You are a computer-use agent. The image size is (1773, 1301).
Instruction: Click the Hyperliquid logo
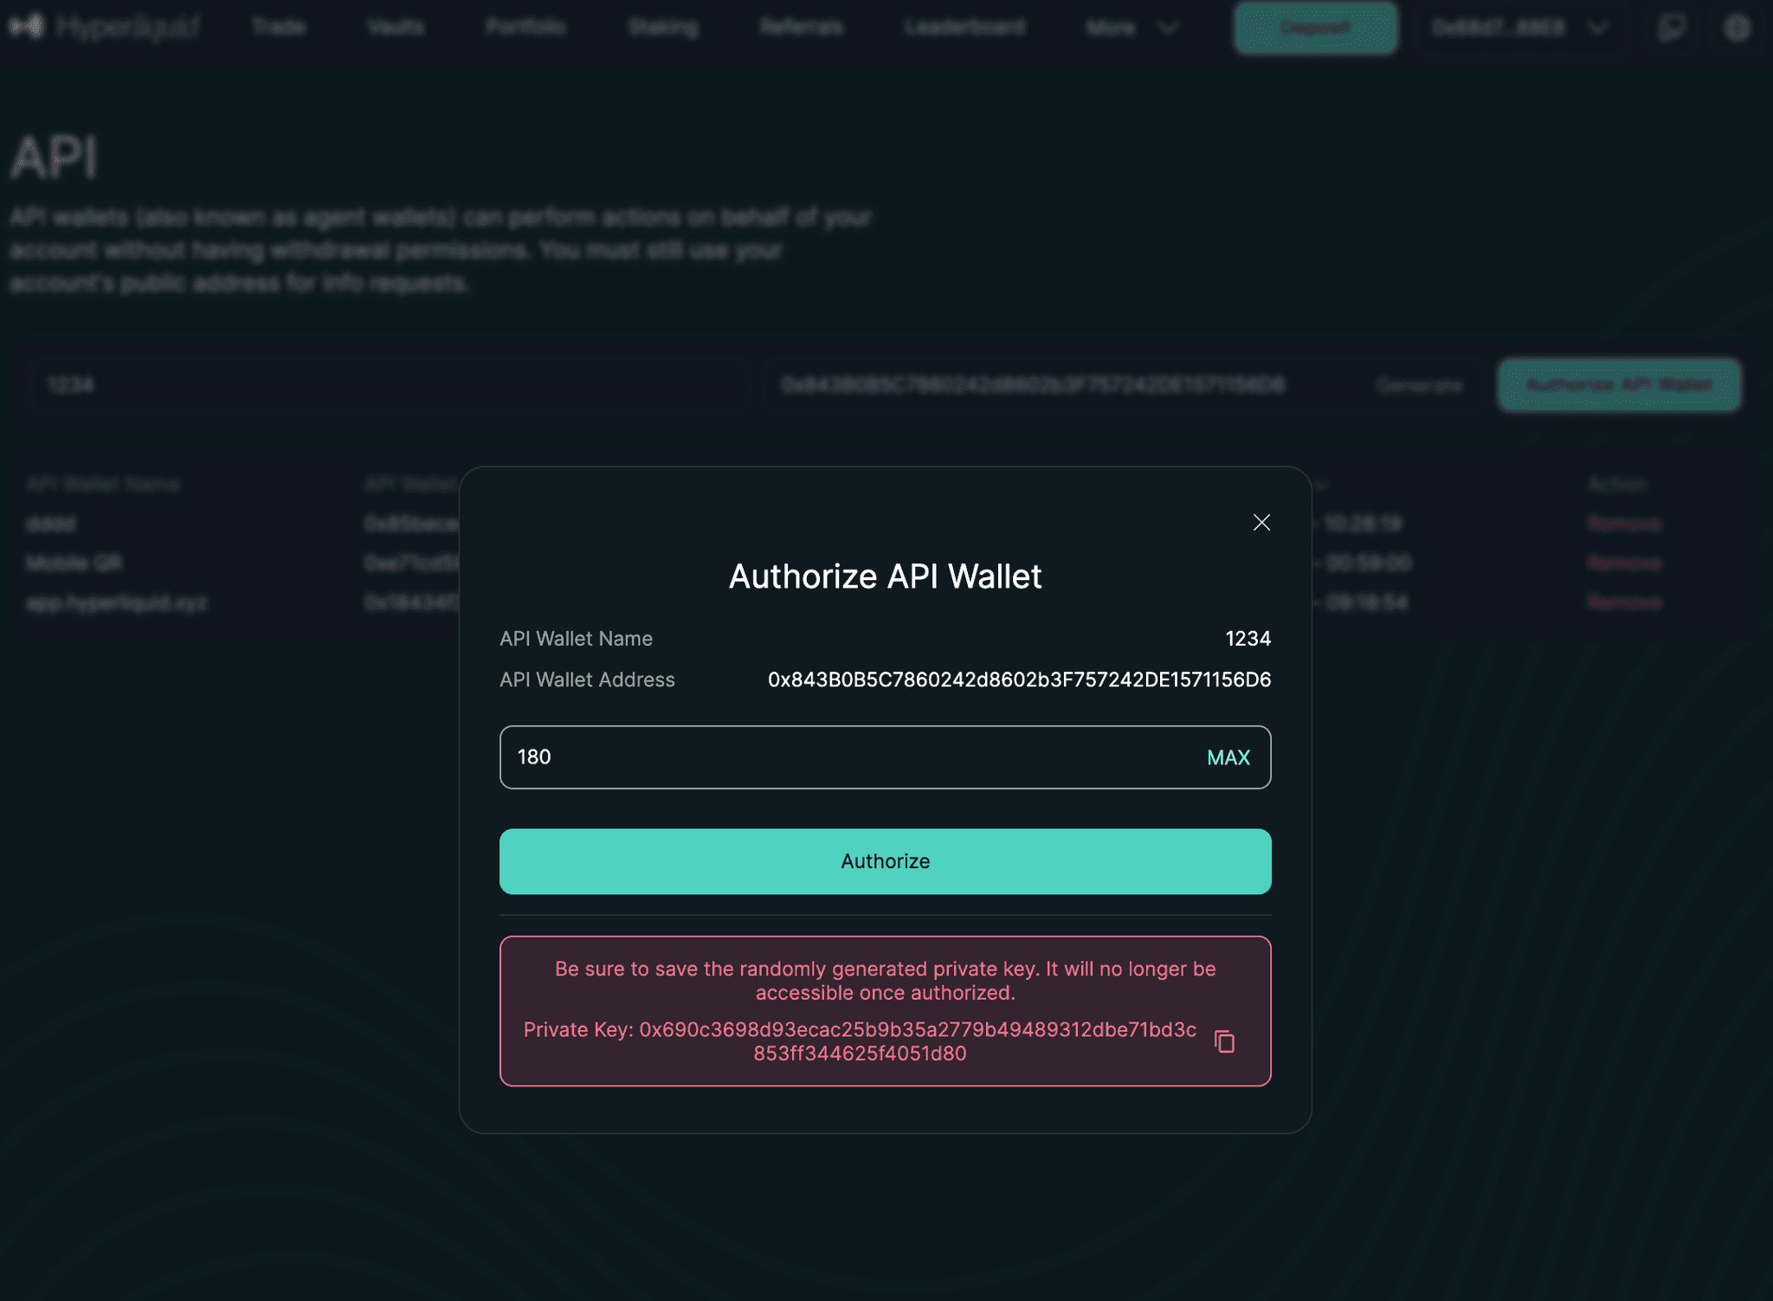[x=104, y=28]
